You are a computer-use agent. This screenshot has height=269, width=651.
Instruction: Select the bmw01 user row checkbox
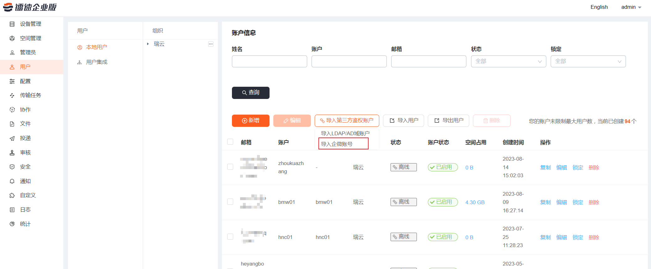pos(230,202)
